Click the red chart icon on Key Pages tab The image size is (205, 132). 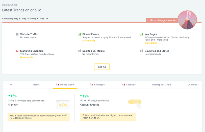point(91,84)
